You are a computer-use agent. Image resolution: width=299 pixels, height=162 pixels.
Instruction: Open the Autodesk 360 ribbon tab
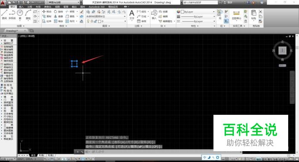pyautogui.click(x=96, y=6)
